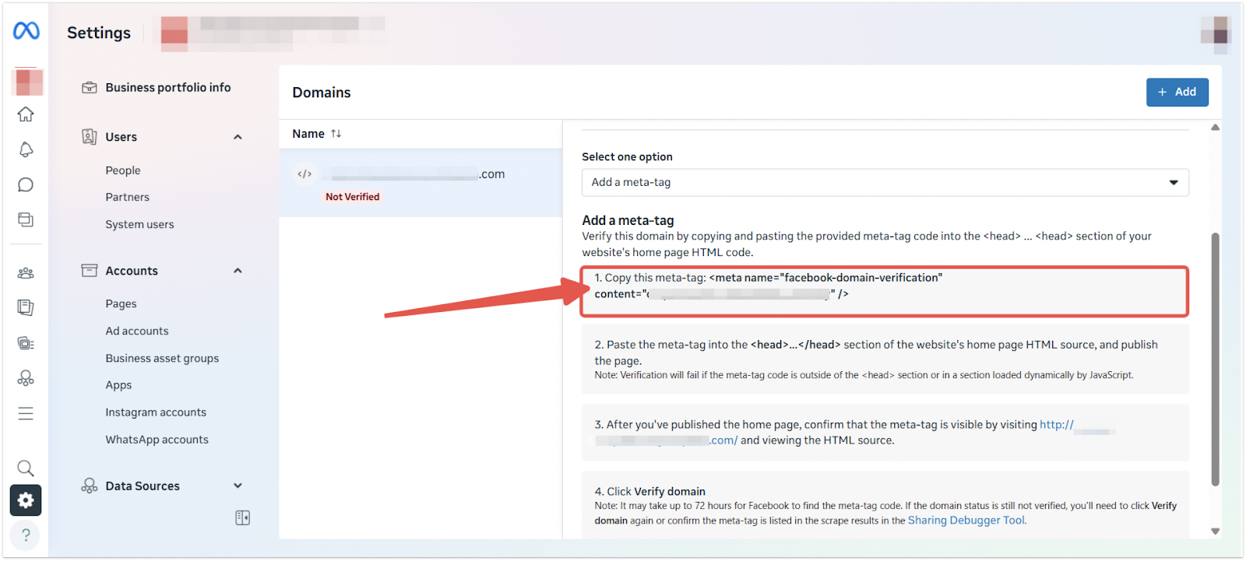The image size is (1246, 561).
Task: Click the meta-tag code text in step 1
Action: click(x=768, y=286)
